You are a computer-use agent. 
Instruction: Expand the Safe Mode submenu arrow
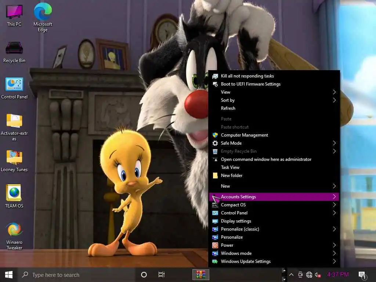pyautogui.click(x=334, y=143)
